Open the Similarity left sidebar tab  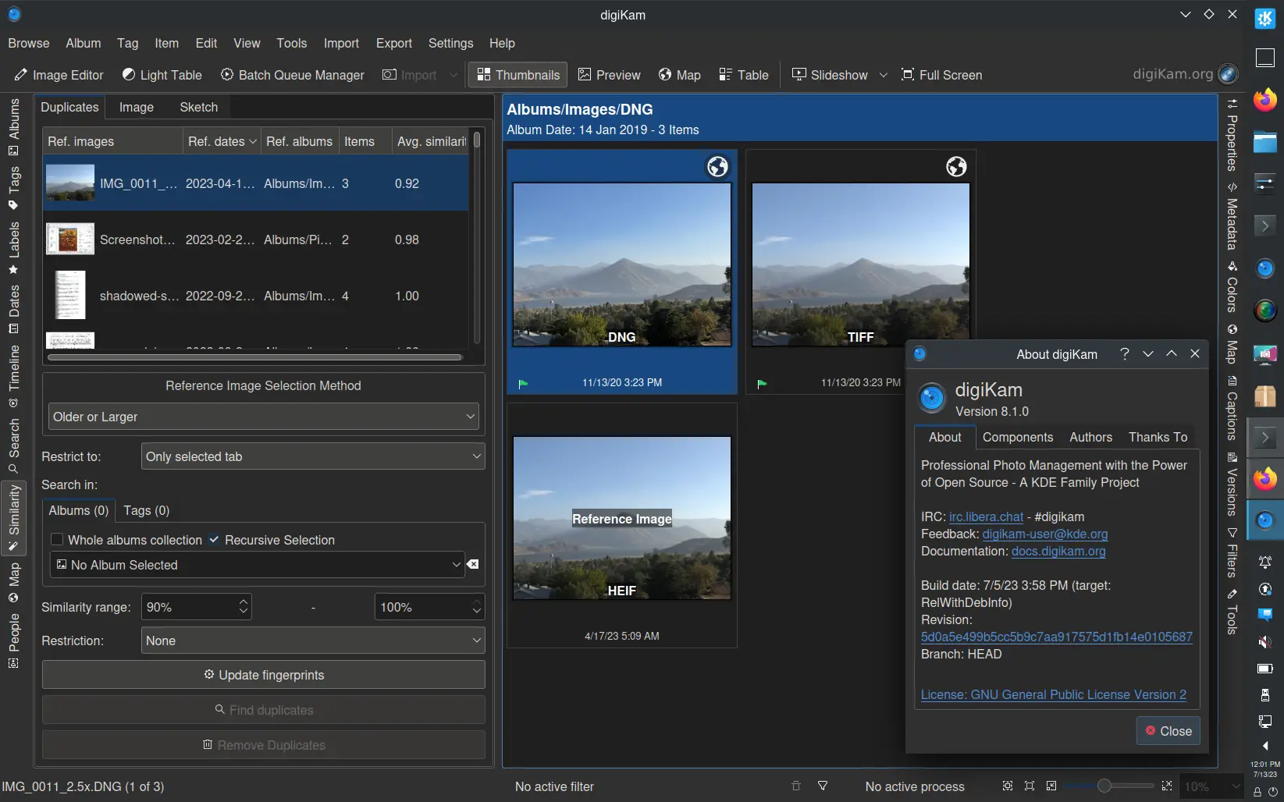(x=14, y=516)
